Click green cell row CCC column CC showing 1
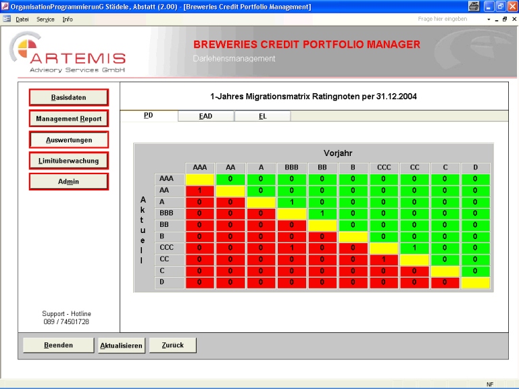 [x=414, y=248]
